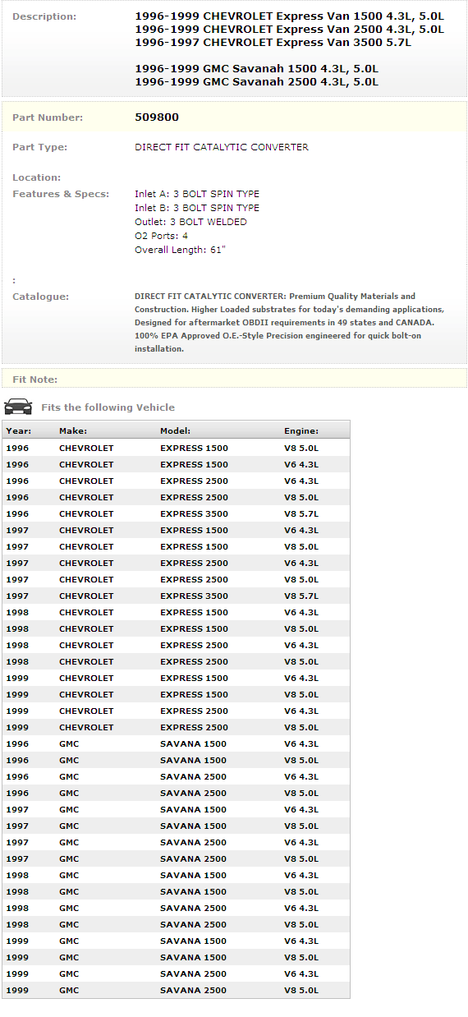This screenshot has width=468, height=1017.
Task: Click the DIRECT FIT CATALYTIC CONVERTER part type text
Action: 222,147
